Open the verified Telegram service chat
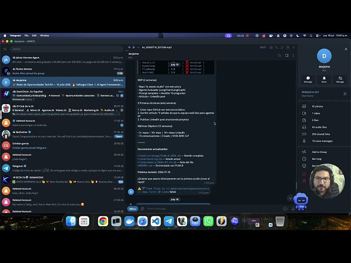Image resolution: width=351 pixels, height=263 pixels. (63, 168)
